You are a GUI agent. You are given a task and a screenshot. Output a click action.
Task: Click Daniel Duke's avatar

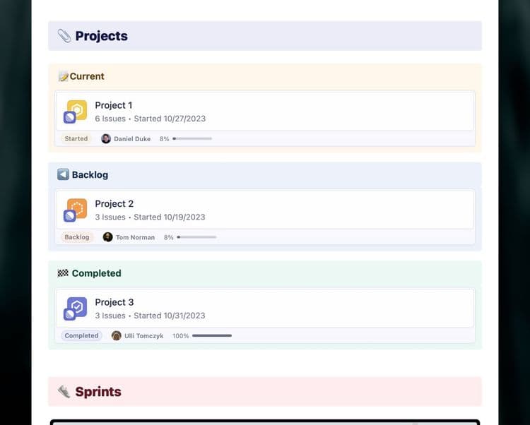point(106,139)
